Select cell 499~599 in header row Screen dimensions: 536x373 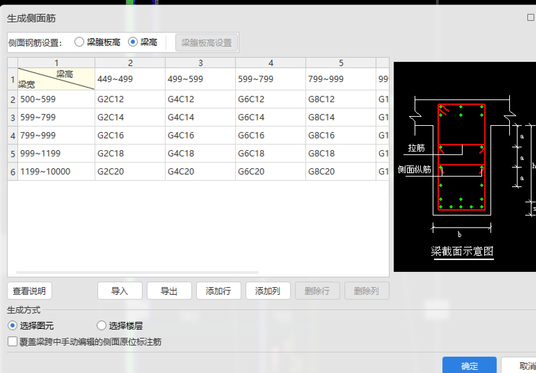(x=200, y=79)
